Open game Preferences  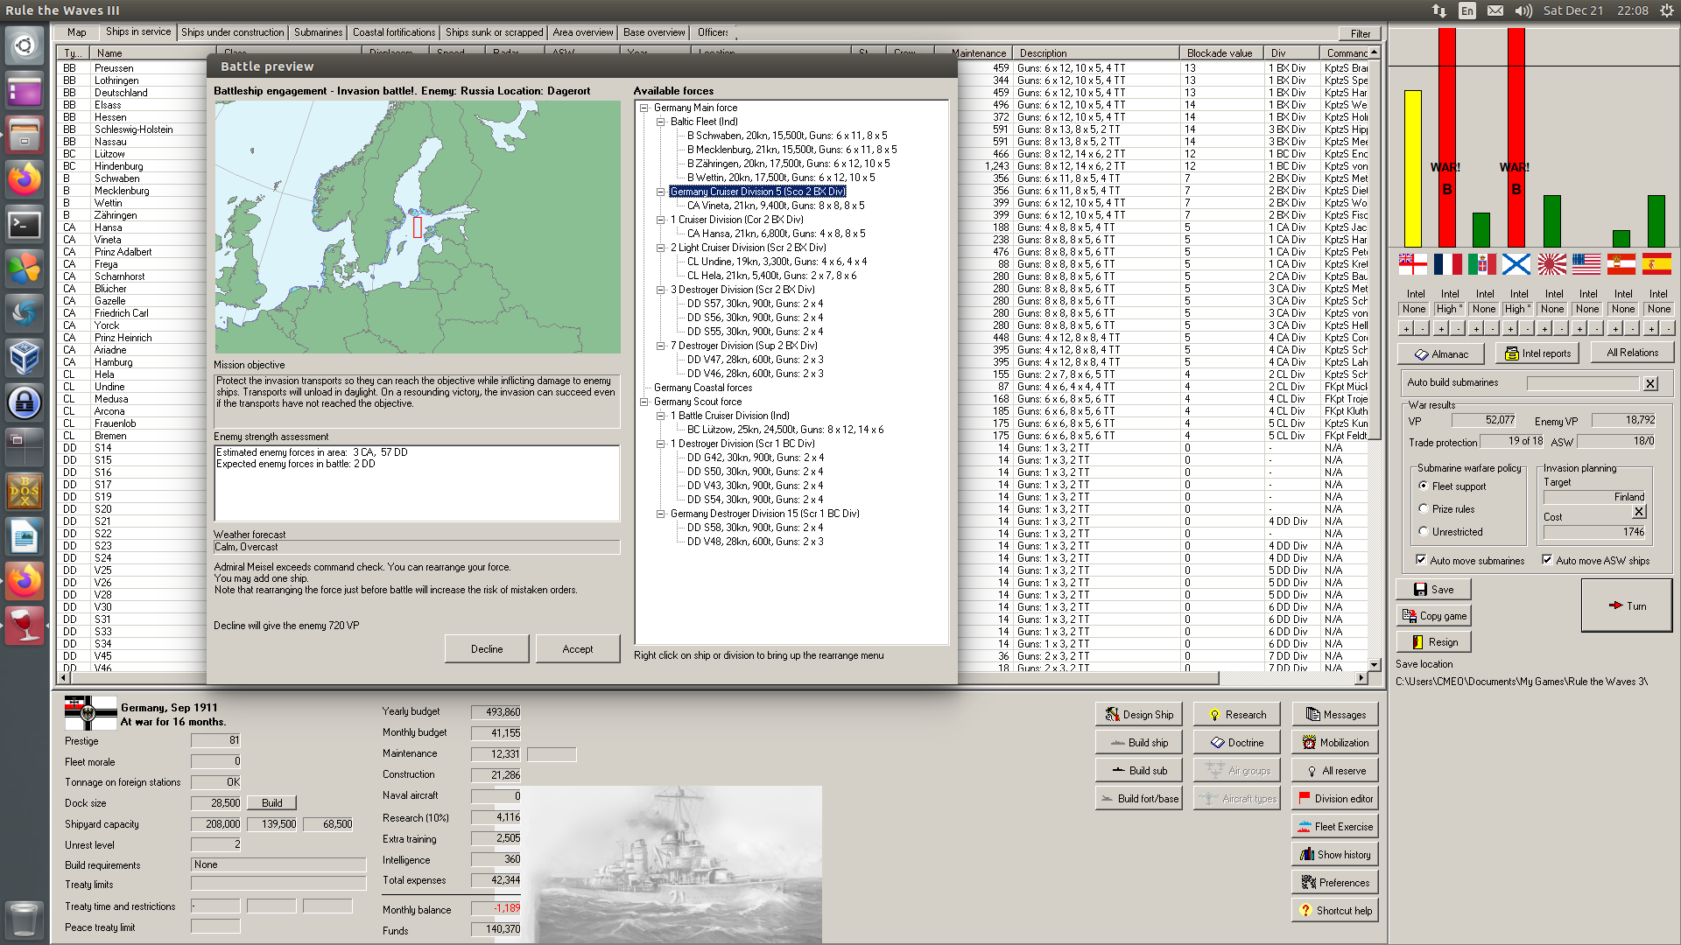coord(1335,883)
